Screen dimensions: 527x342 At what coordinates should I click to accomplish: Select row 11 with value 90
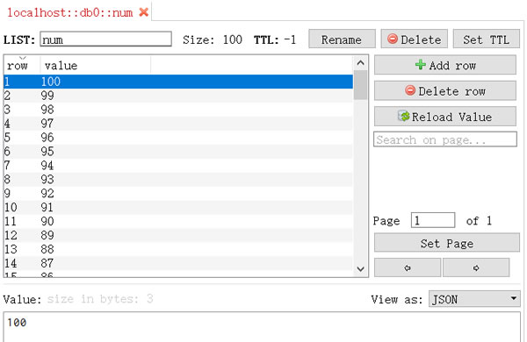click(x=178, y=222)
